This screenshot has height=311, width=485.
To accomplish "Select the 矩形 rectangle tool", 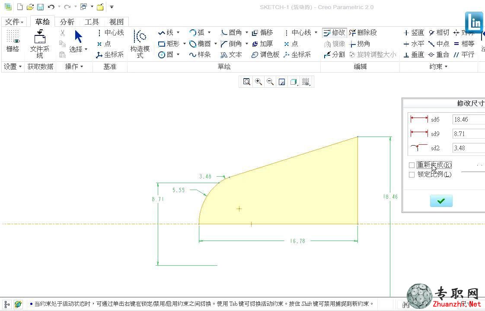I will (169, 44).
